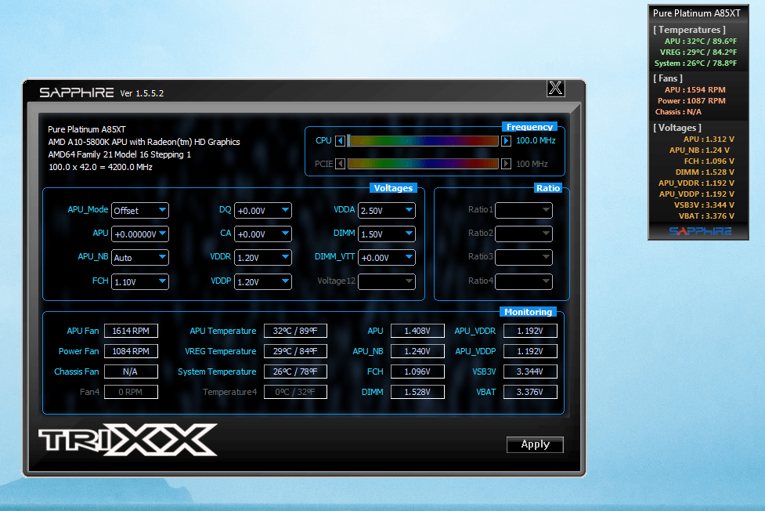Click the widget's DIMM : 1.528 V line

(705, 172)
